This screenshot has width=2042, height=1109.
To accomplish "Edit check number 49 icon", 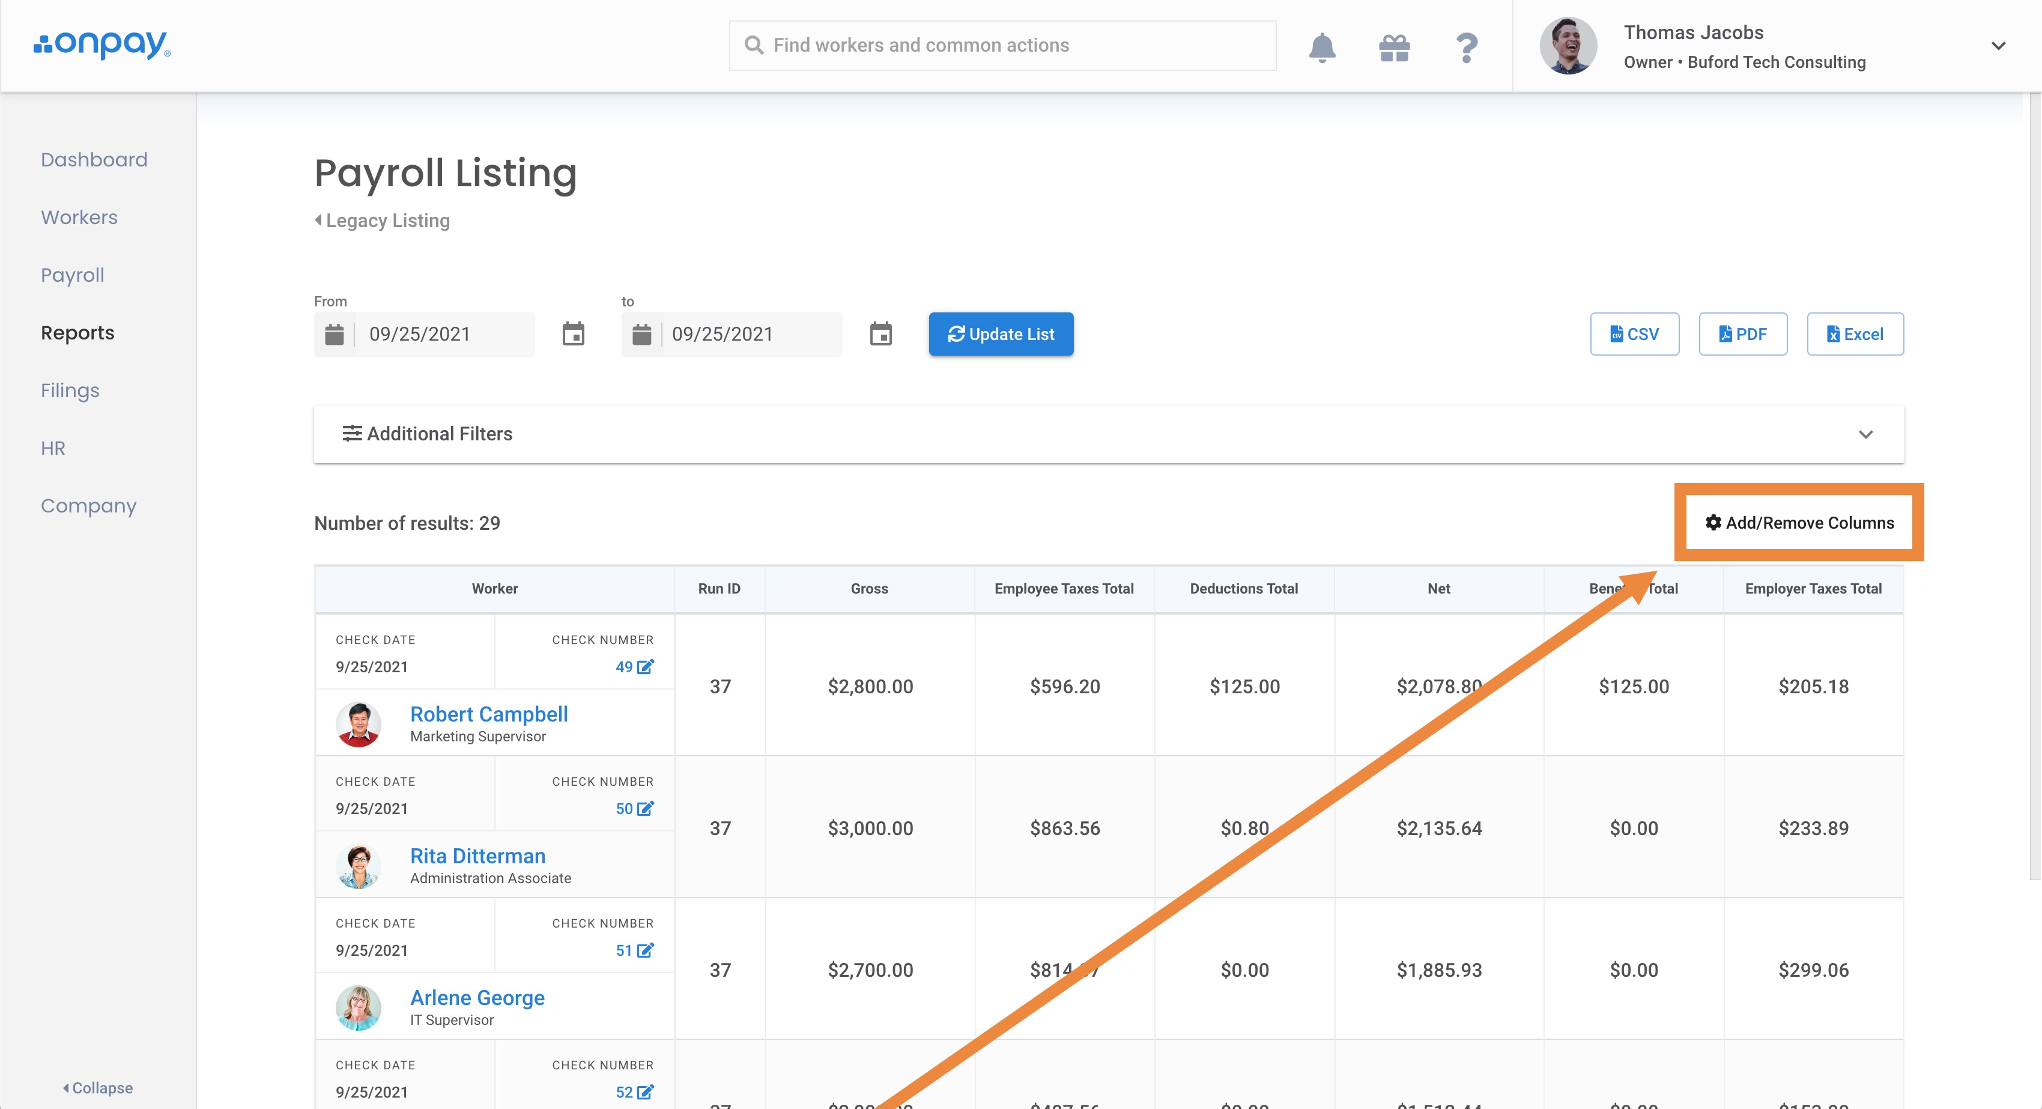I will (645, 667).
